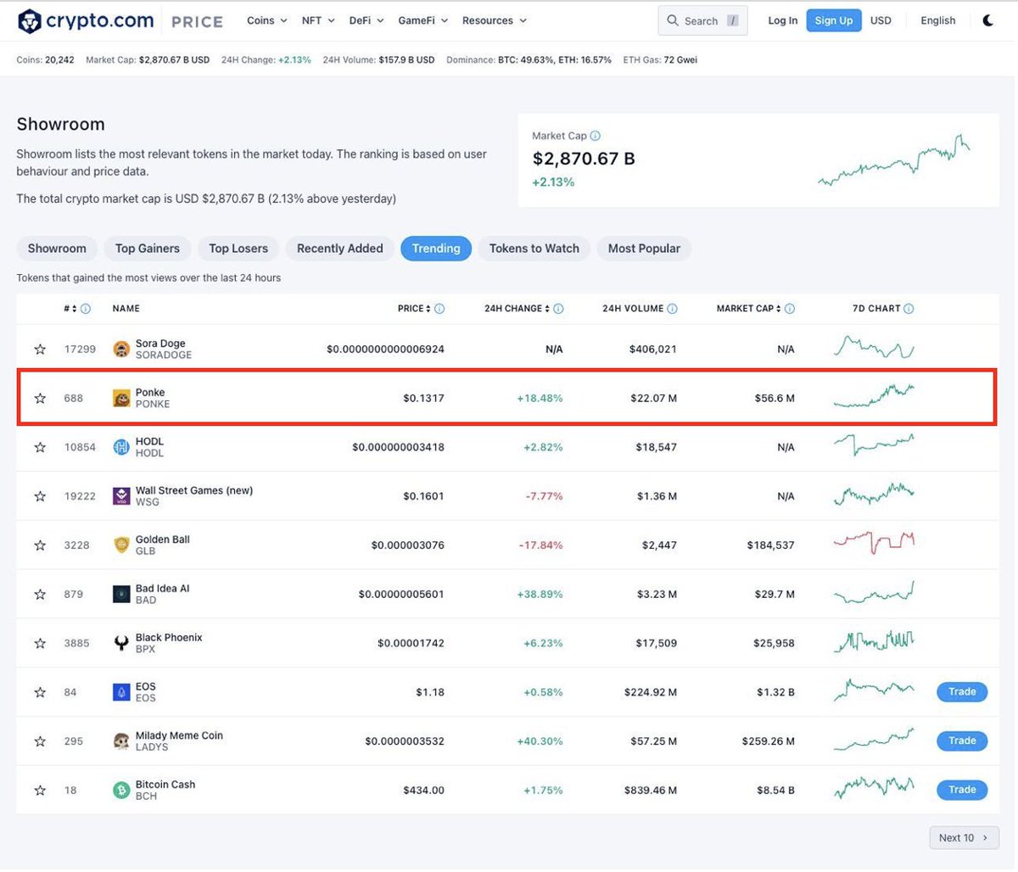Star Bad Idea AI as favorite
The width and height of the screenshot is (1018, 872).
(x=40, y=595)
